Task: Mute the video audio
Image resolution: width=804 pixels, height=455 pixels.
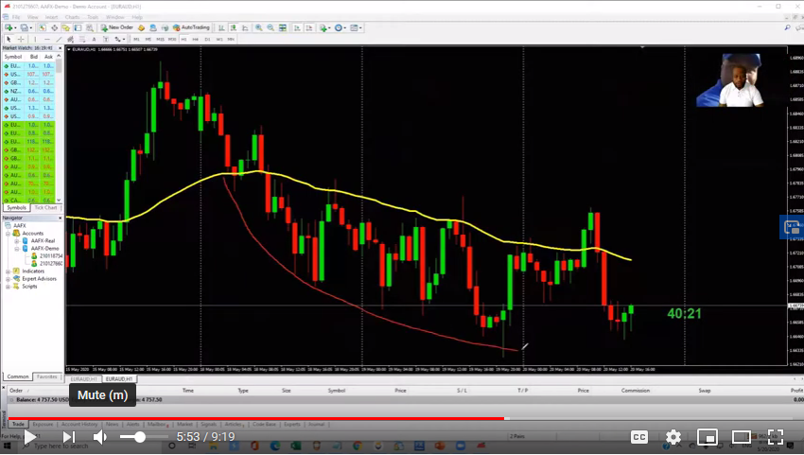Action: point(100,437)
